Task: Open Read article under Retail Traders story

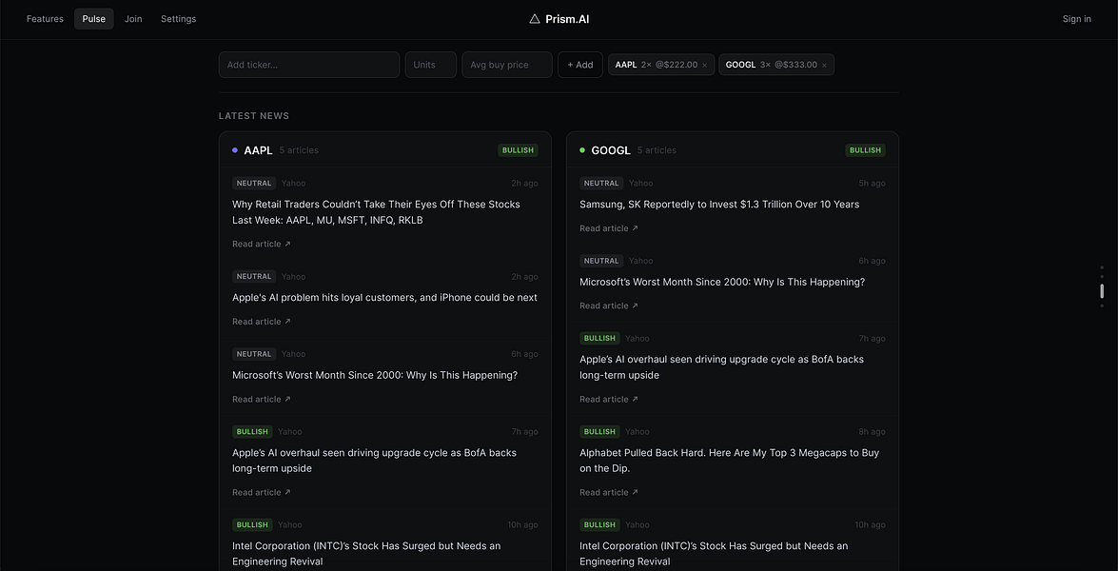Action: point(262,244)
